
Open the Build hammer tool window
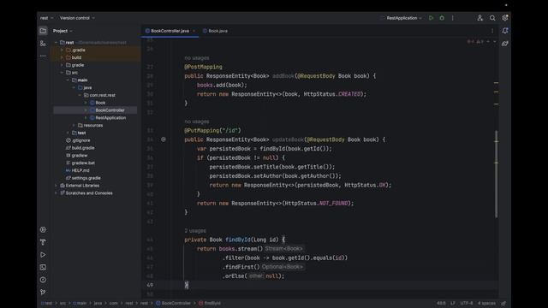pos(43,242)
